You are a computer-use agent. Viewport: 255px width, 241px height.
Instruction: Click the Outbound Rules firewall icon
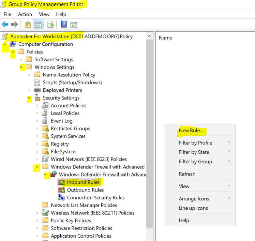(62, 190)
